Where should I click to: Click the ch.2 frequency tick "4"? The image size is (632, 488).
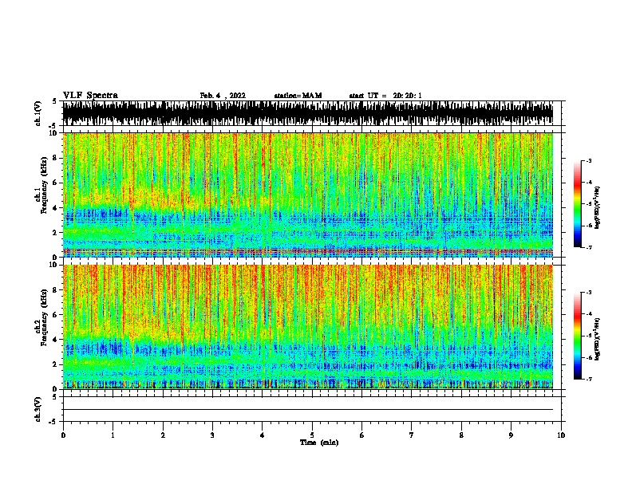[x=55, y=340]
